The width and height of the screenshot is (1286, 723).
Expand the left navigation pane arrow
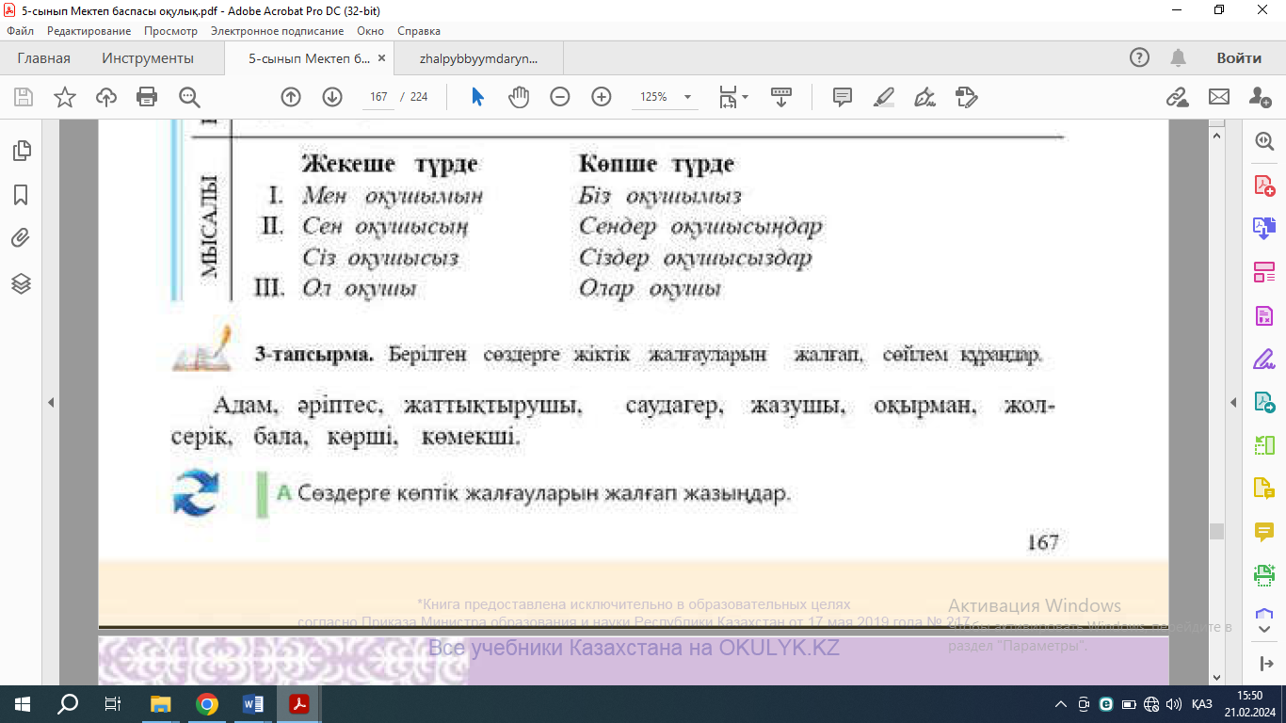tap(51, 403)
